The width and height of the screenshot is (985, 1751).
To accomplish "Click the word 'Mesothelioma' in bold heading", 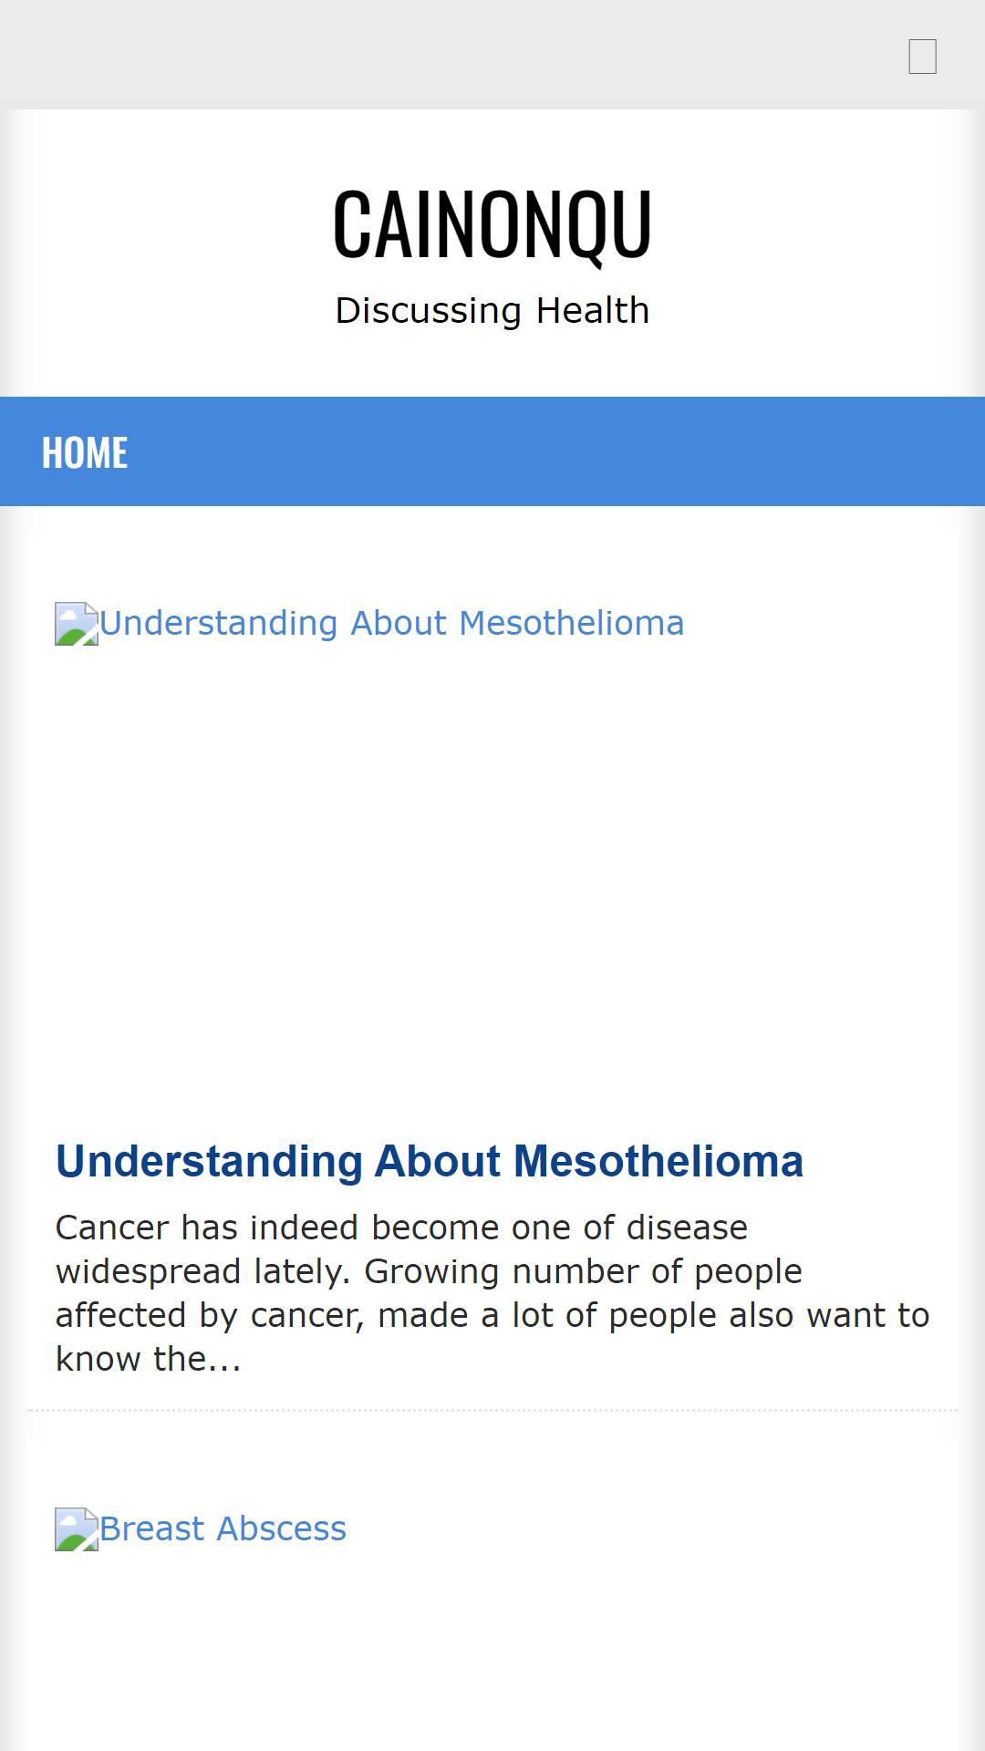I will coord(658,1161).
